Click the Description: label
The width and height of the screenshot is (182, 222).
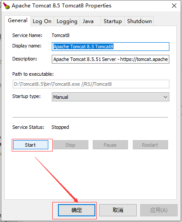pyautogui.click(x=25, y=59)
